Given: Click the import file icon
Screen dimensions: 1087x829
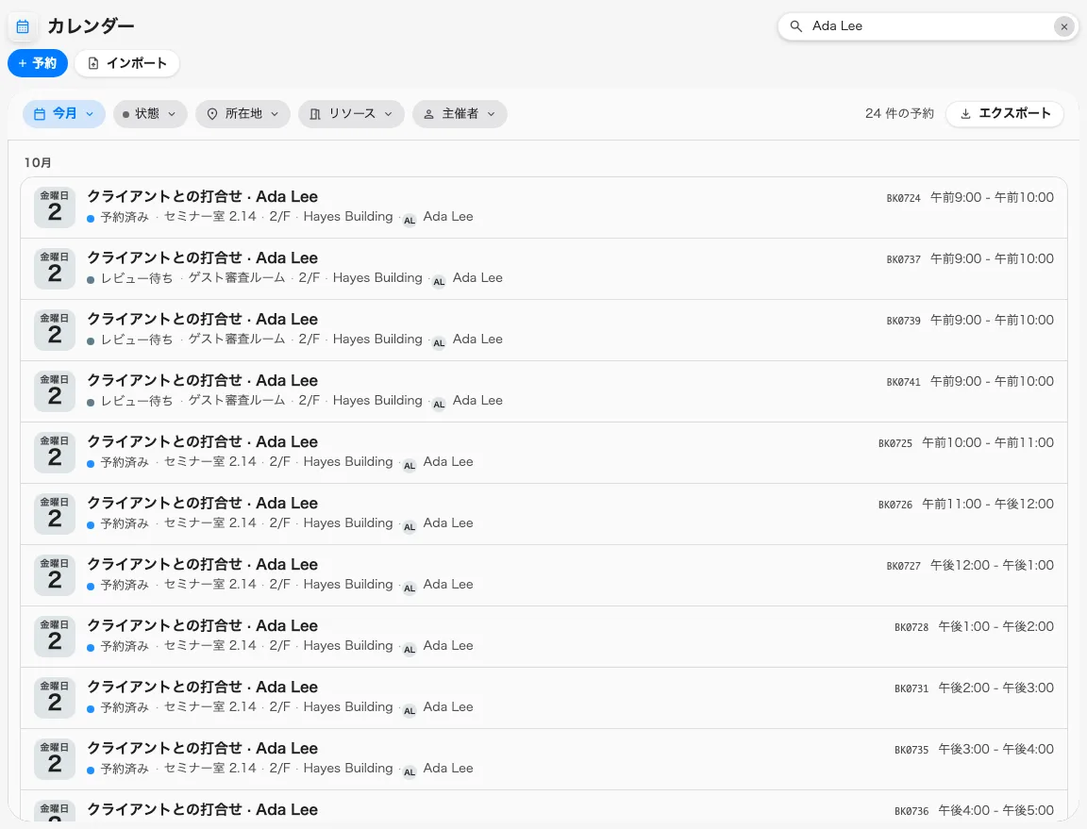Looking at the screenshot, I should point(93,63).
